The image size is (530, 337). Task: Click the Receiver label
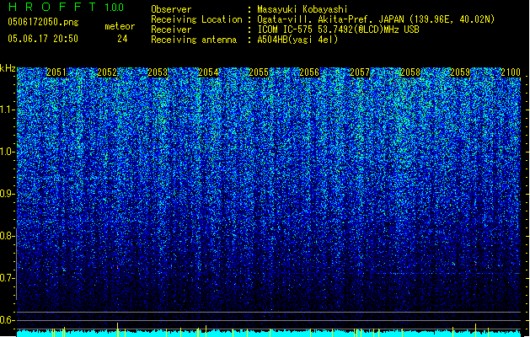[171, 29]
